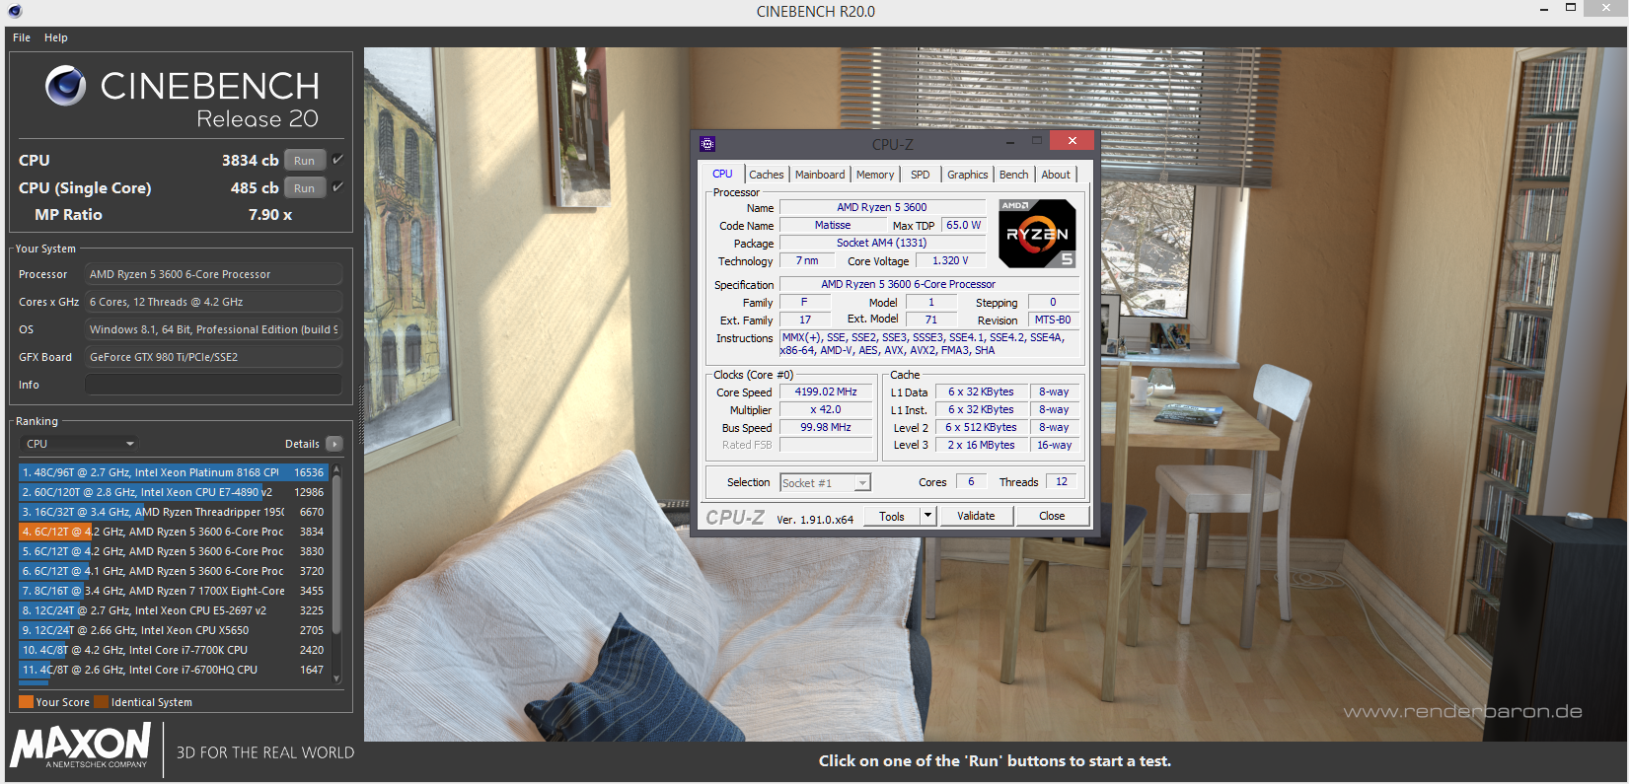
Task: Toggle the CPU Single Core test checkmark
Action: point(337,187)
